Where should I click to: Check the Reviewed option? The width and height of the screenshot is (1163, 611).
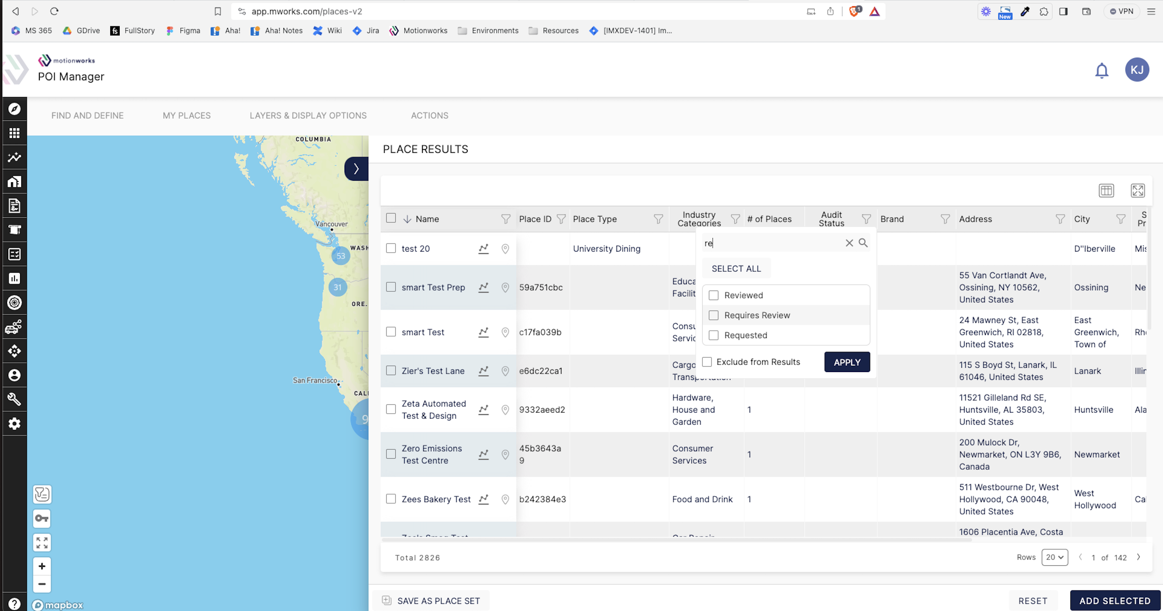tap(714, 295)
